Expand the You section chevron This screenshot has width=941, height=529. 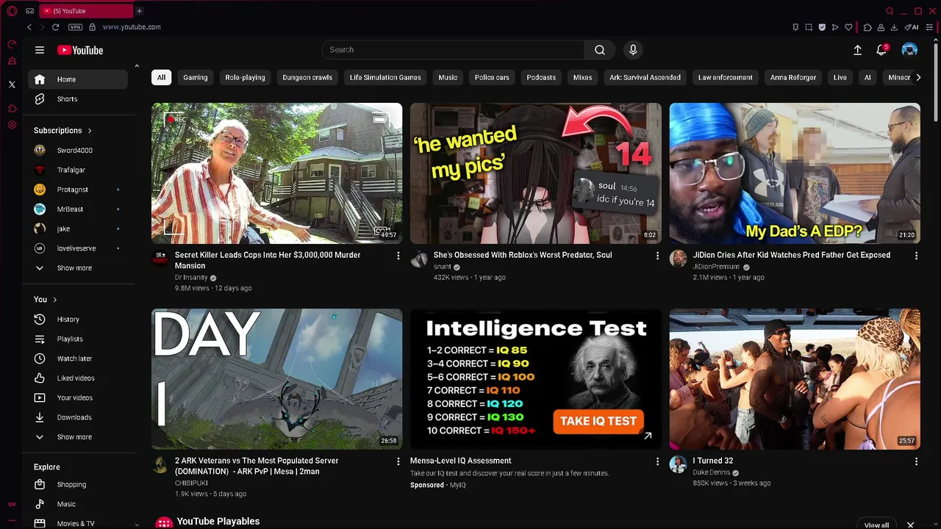54,300
